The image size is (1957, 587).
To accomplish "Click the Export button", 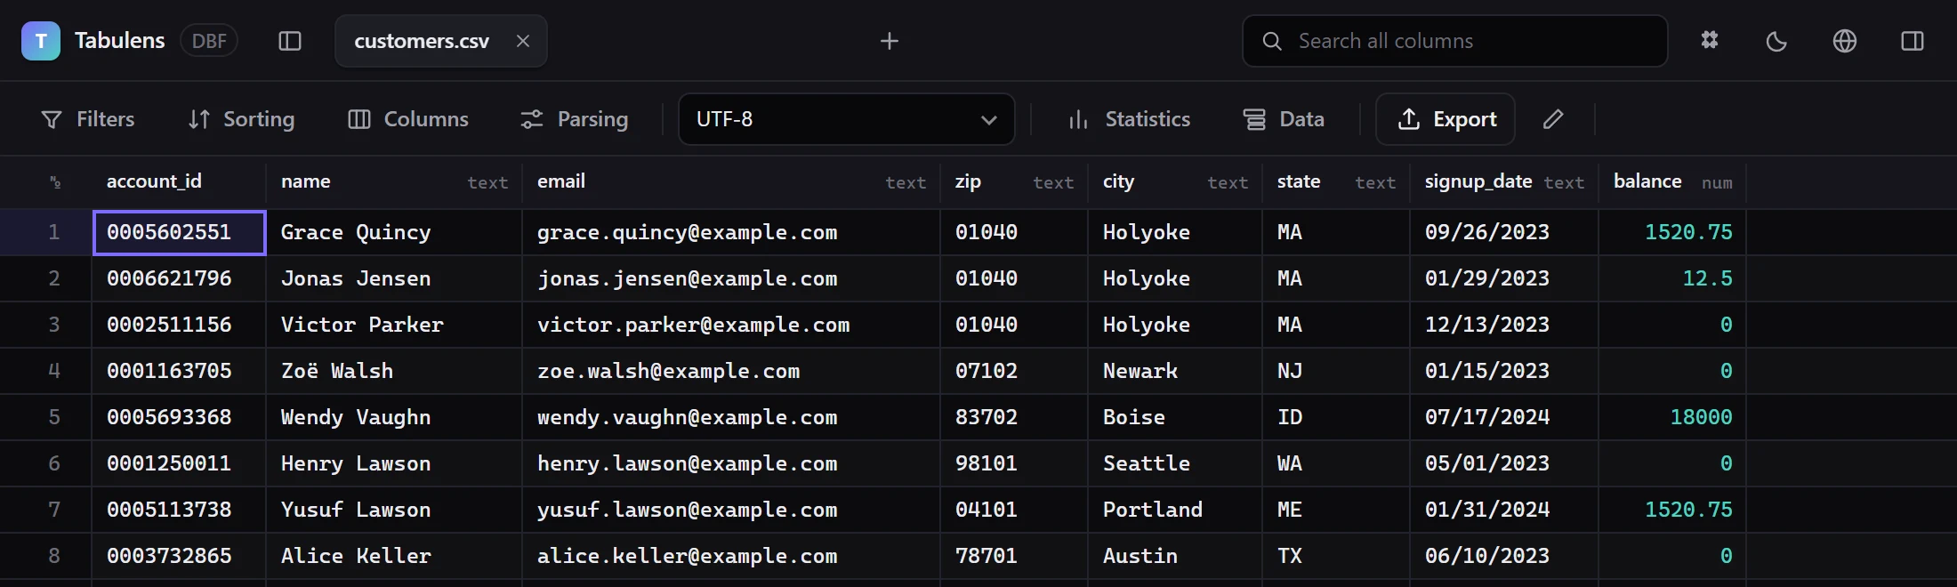I will click(1446, 119).
